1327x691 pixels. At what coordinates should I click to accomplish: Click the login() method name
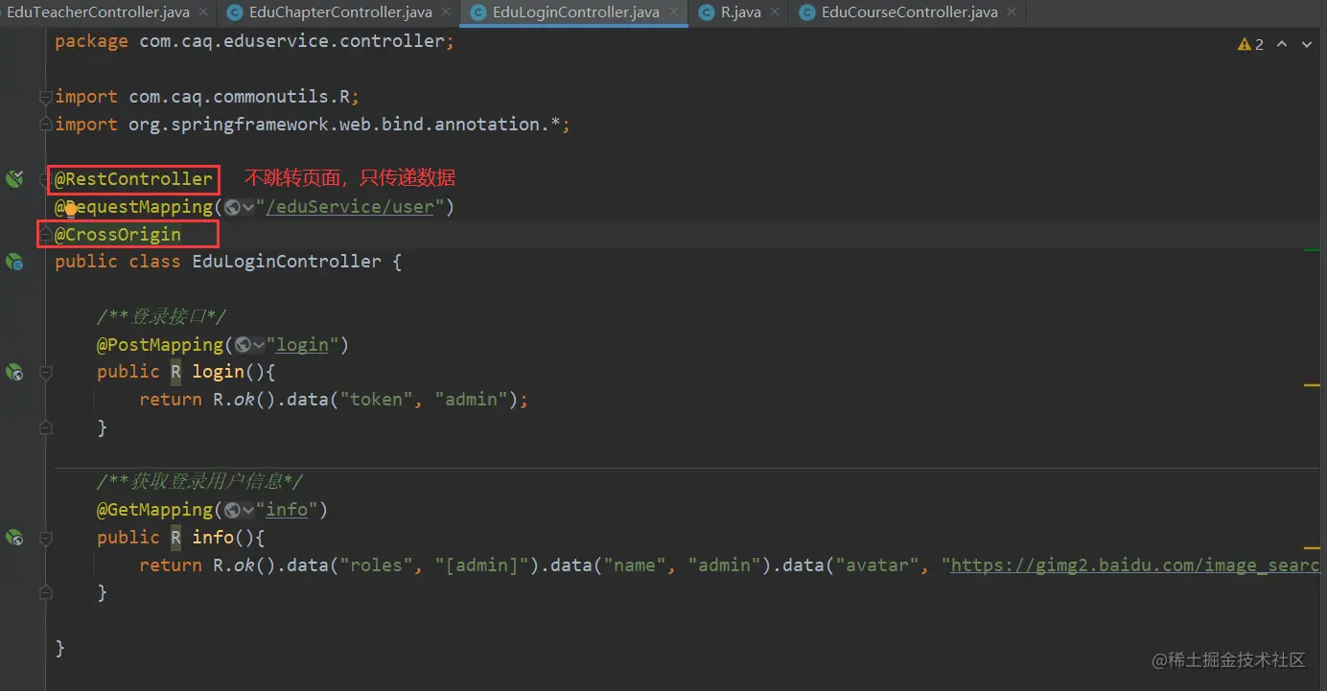[x=219, y=372]
